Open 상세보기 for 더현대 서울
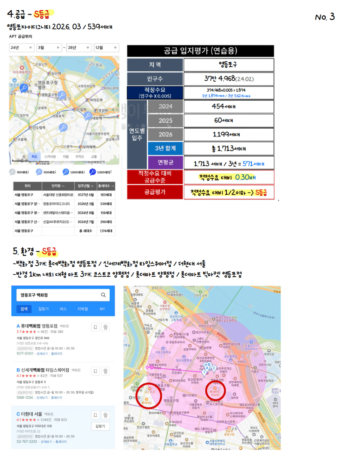Image resolution: width=350 pixels, height=460 pixels. coord(47,442)
